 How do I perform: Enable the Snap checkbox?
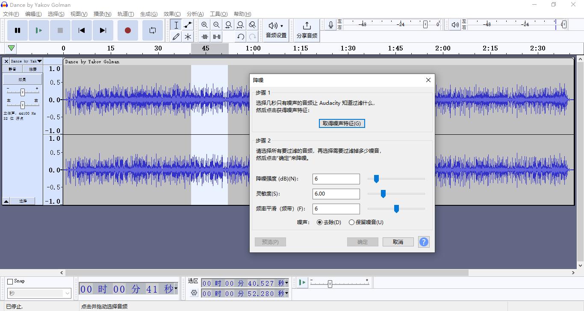9,281
